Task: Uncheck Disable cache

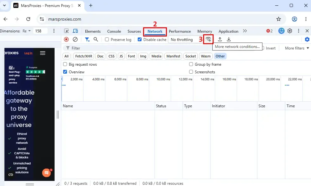Action: point(140,39)
